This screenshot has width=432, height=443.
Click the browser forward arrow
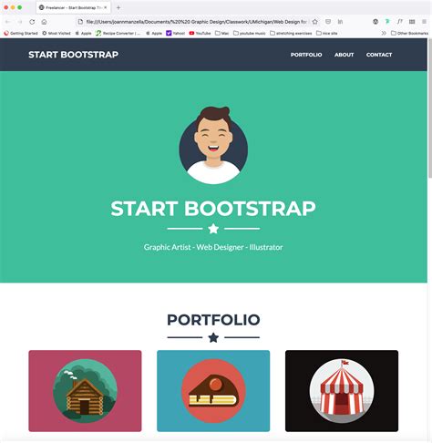20,22
